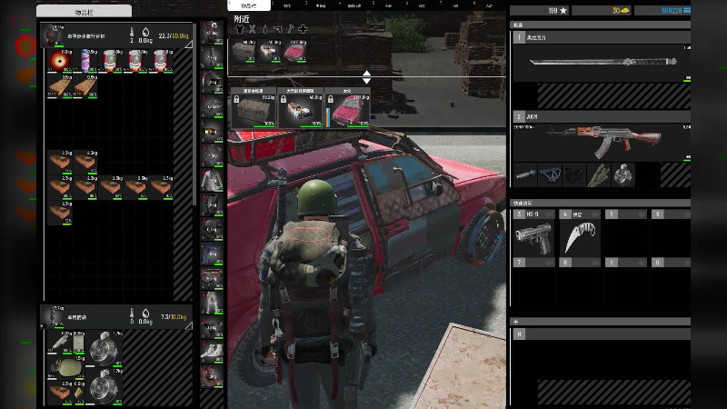Click the H slot header bar

tap(602, 334)
